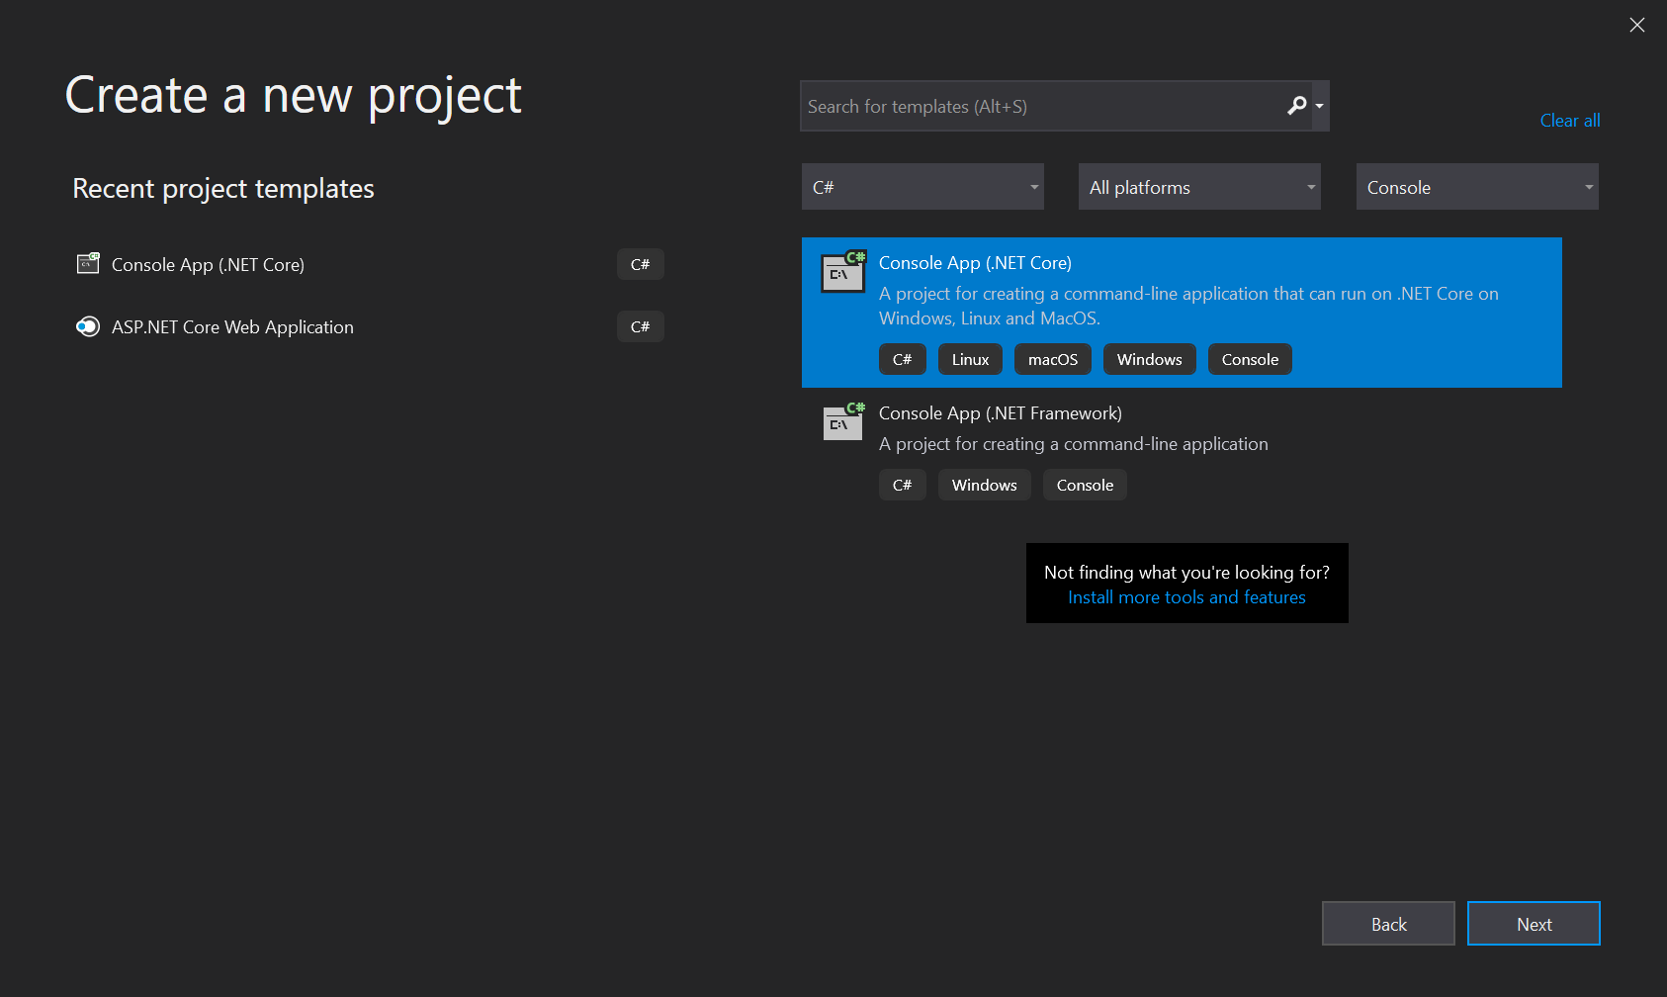
Task: Click the Console App (.NET Framework) list icon
Action: (x=843, y=422)
